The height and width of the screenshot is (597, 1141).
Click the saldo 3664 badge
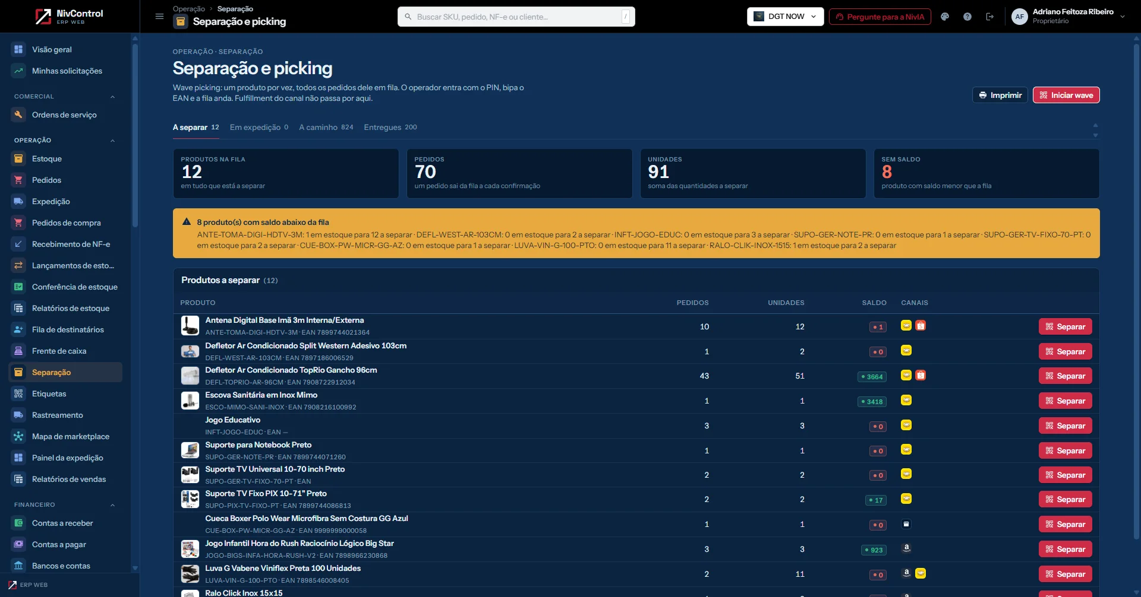[872, 377]
